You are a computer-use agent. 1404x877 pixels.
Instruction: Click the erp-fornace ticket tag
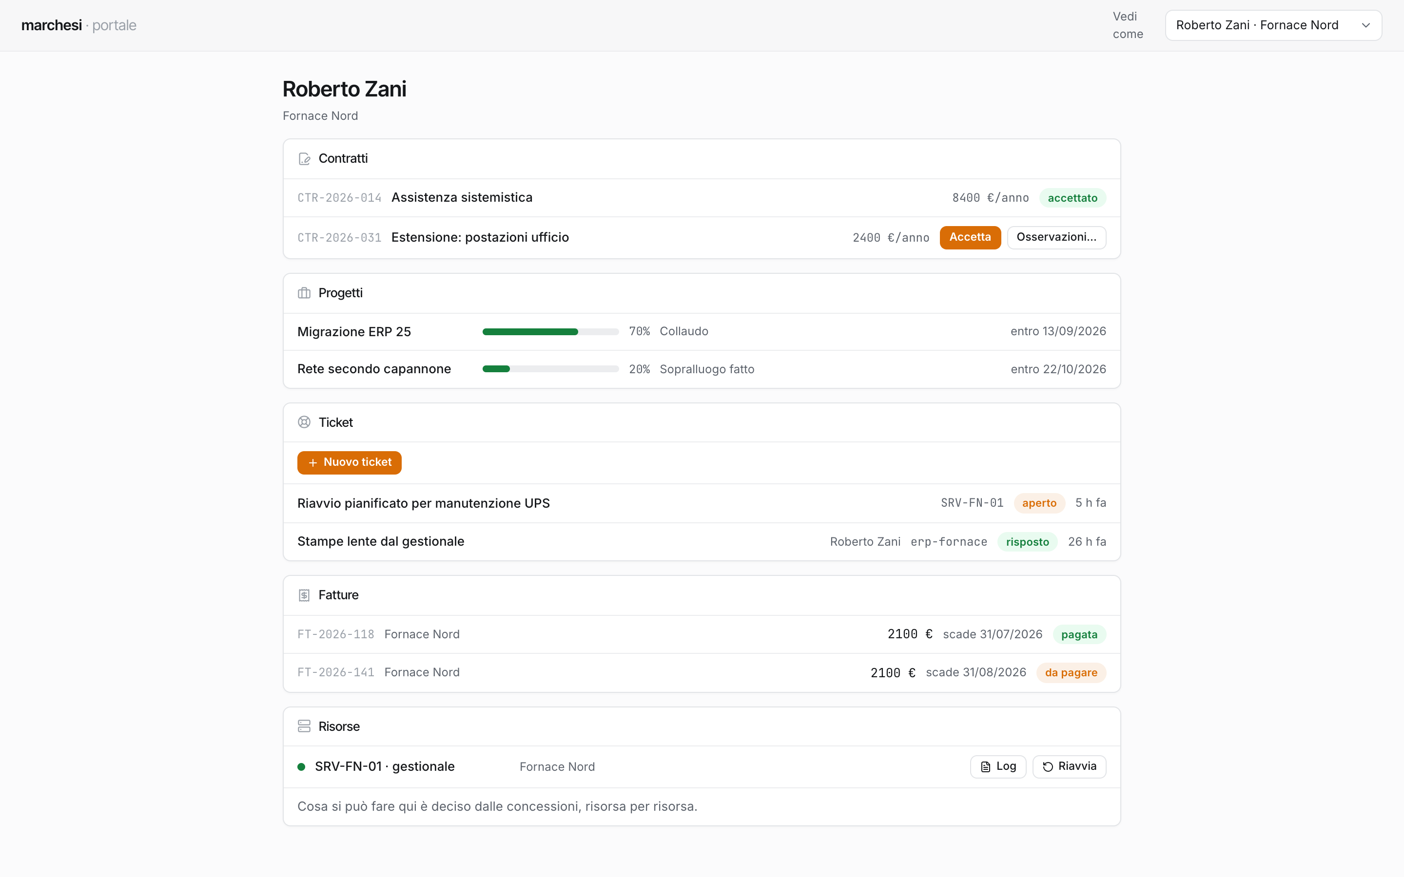(x=949, y=542)
